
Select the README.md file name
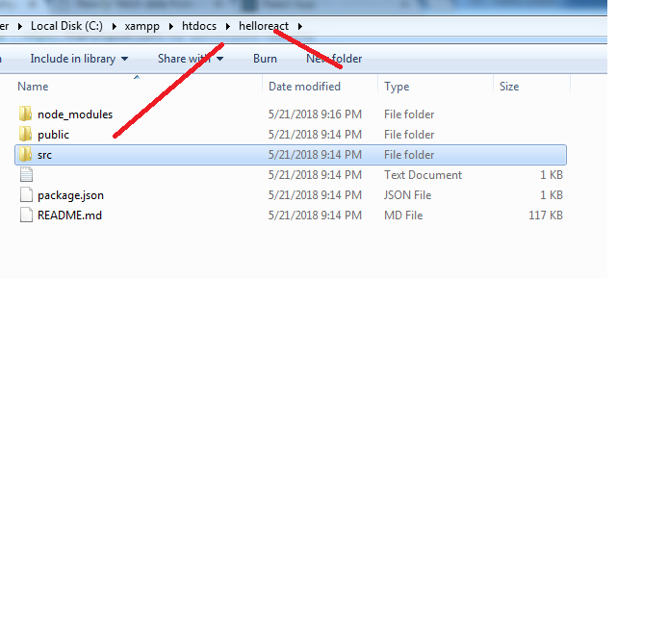coord(69,216)
